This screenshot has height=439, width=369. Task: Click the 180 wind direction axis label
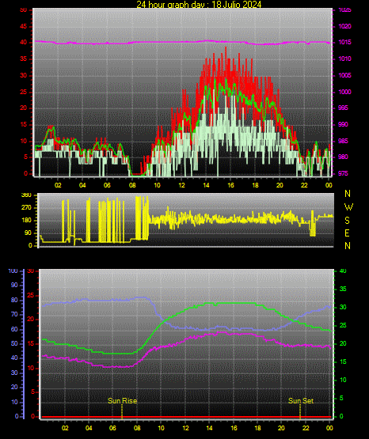(x=26, y=221)
